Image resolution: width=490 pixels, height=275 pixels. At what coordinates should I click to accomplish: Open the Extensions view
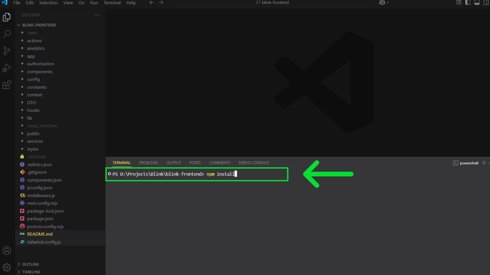coord(7,85)
